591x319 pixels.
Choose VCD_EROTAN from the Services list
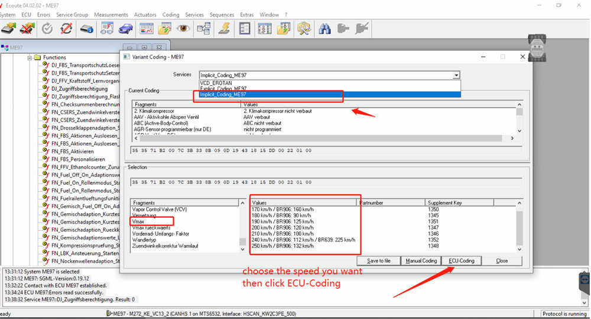215,83
